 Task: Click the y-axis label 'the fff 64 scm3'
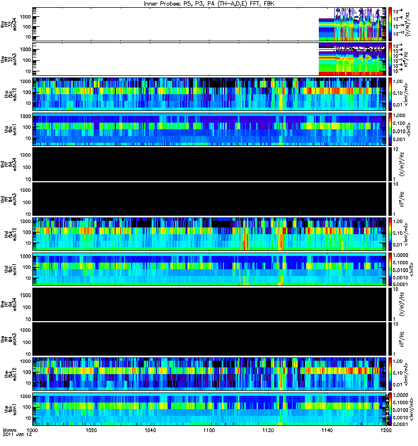(x=8, y=339)
